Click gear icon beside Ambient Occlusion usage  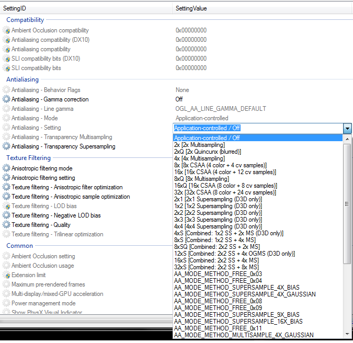point(6,265)
